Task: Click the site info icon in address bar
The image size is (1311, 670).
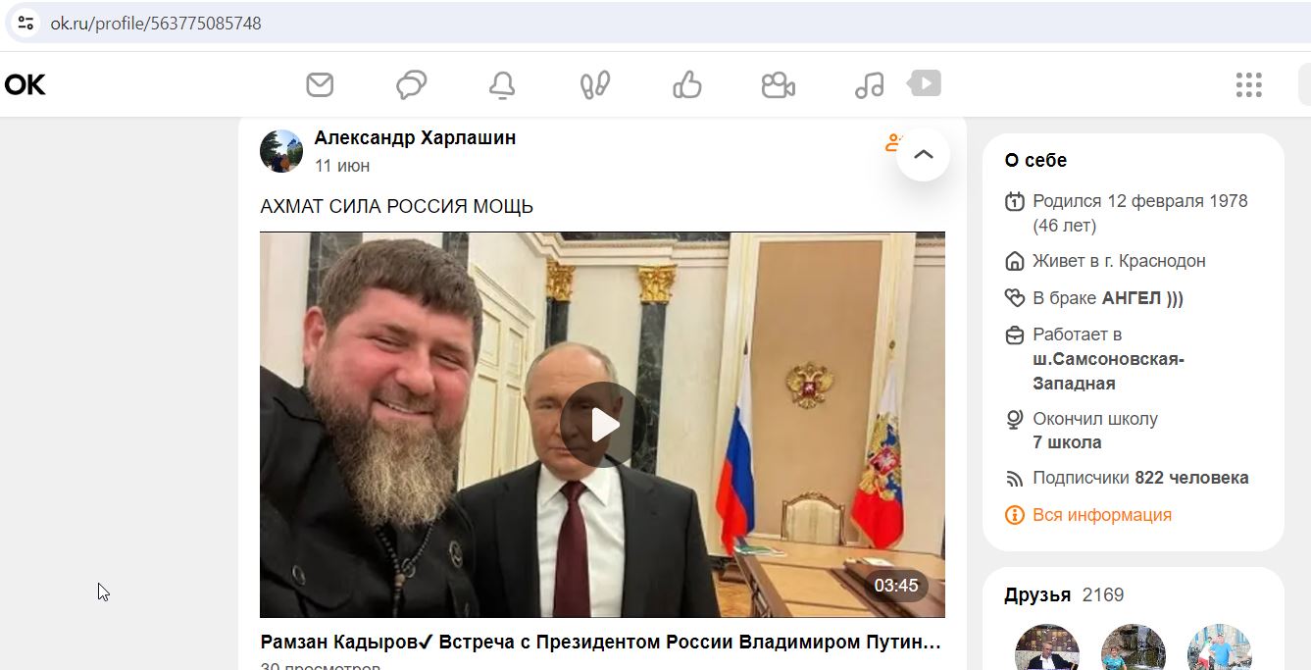Action: tap(25, 23)
